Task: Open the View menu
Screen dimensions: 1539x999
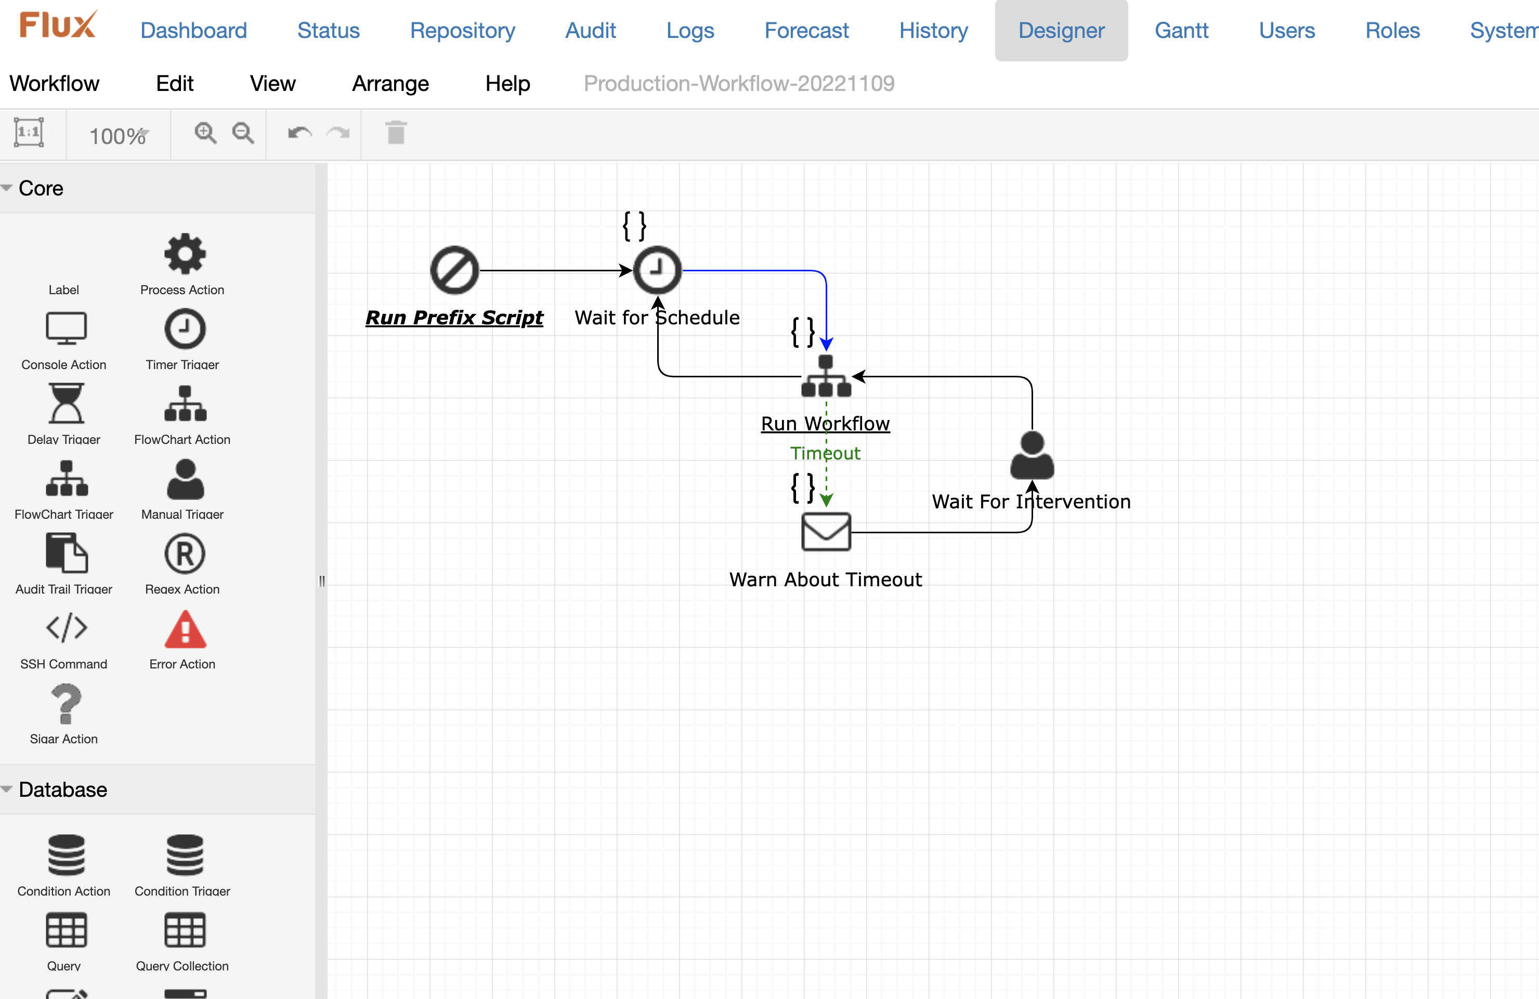Action: 272,83
